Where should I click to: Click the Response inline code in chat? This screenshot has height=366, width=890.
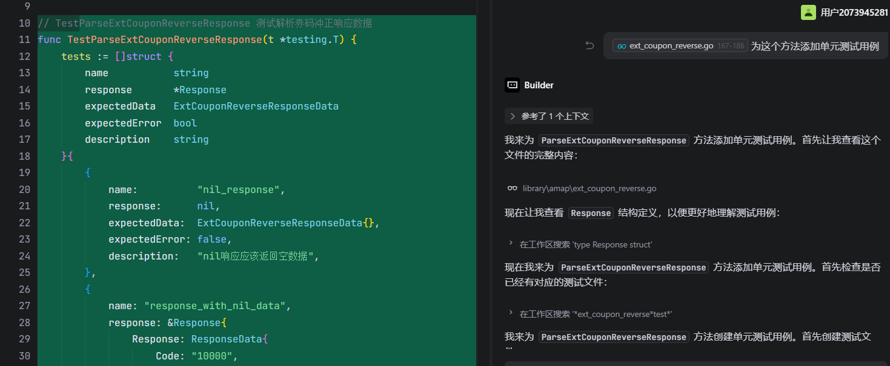tap(591, 213)
